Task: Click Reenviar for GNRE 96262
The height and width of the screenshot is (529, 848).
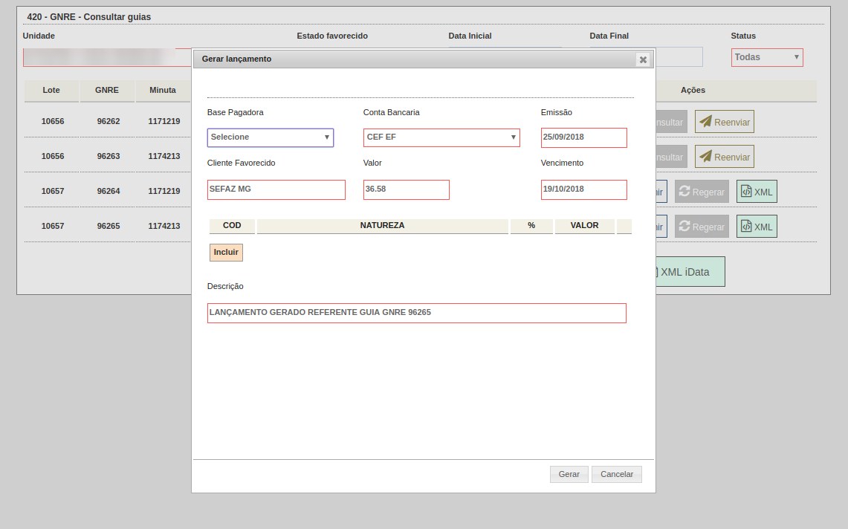Action: pyautogui.click(x=724, y=123)
